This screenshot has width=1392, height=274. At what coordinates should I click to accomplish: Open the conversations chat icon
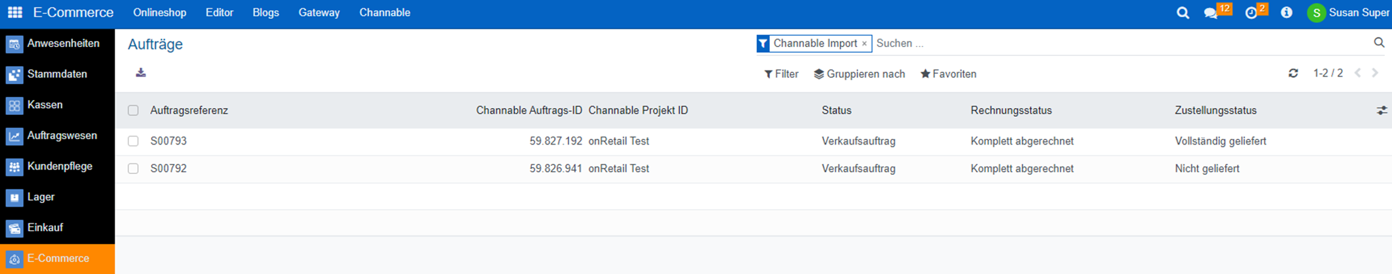1210,13
